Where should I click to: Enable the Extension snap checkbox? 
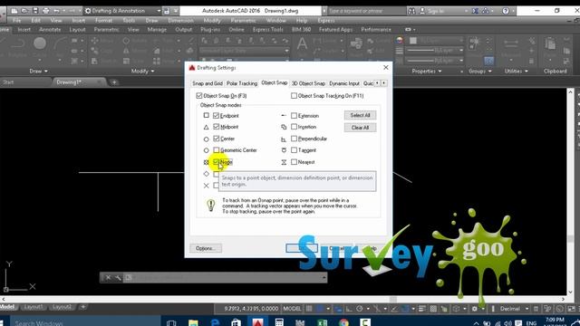294,116
